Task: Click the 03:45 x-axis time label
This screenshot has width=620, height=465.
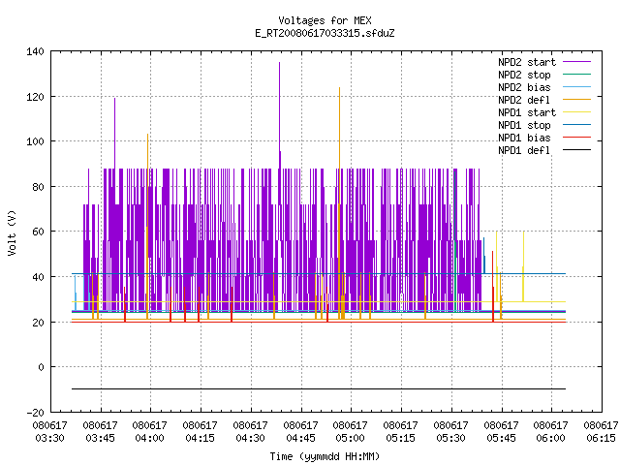Action: coord(101,438)
